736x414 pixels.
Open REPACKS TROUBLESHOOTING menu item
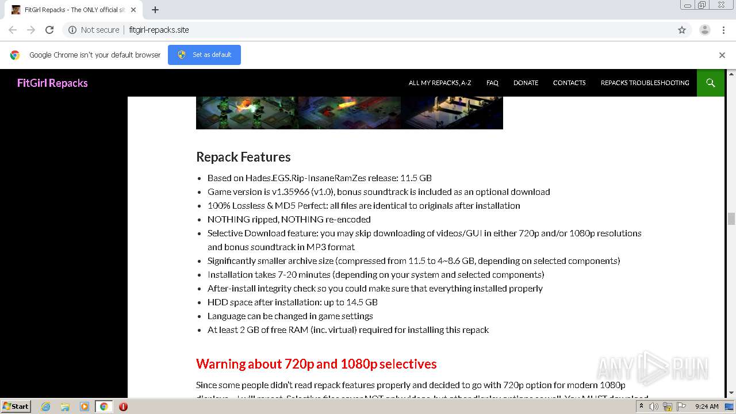tap(645, 83)
